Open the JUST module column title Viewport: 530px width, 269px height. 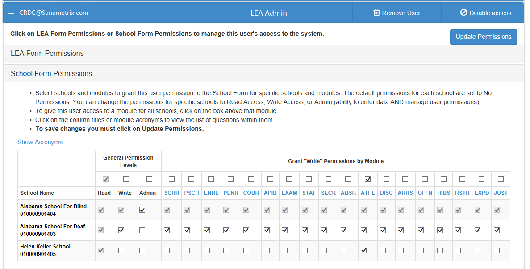(x=501, y=193)
